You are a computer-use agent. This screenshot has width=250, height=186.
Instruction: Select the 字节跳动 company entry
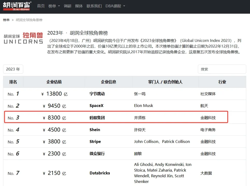97,94
